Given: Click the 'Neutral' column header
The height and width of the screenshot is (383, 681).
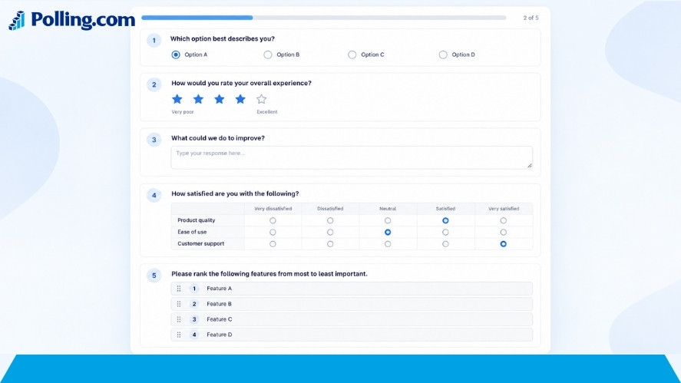Looking at the screenshot, I should point(388,209).
